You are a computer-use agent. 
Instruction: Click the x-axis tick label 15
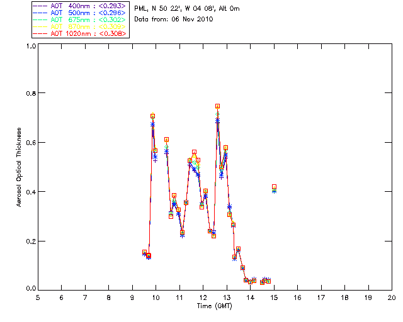[274, 297]
